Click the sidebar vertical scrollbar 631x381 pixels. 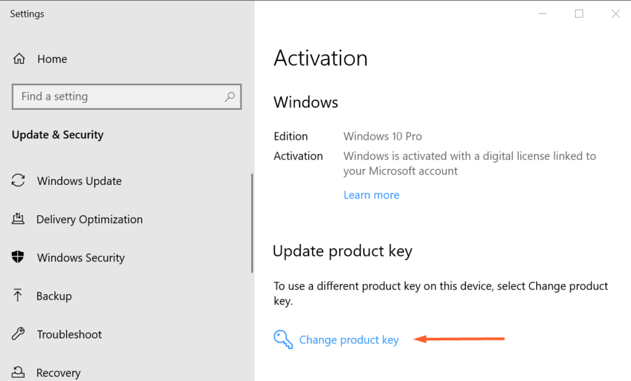[x=252, y=223]
